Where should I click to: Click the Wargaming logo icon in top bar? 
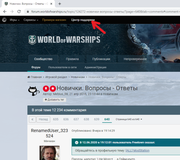click(x=4, y=20)
